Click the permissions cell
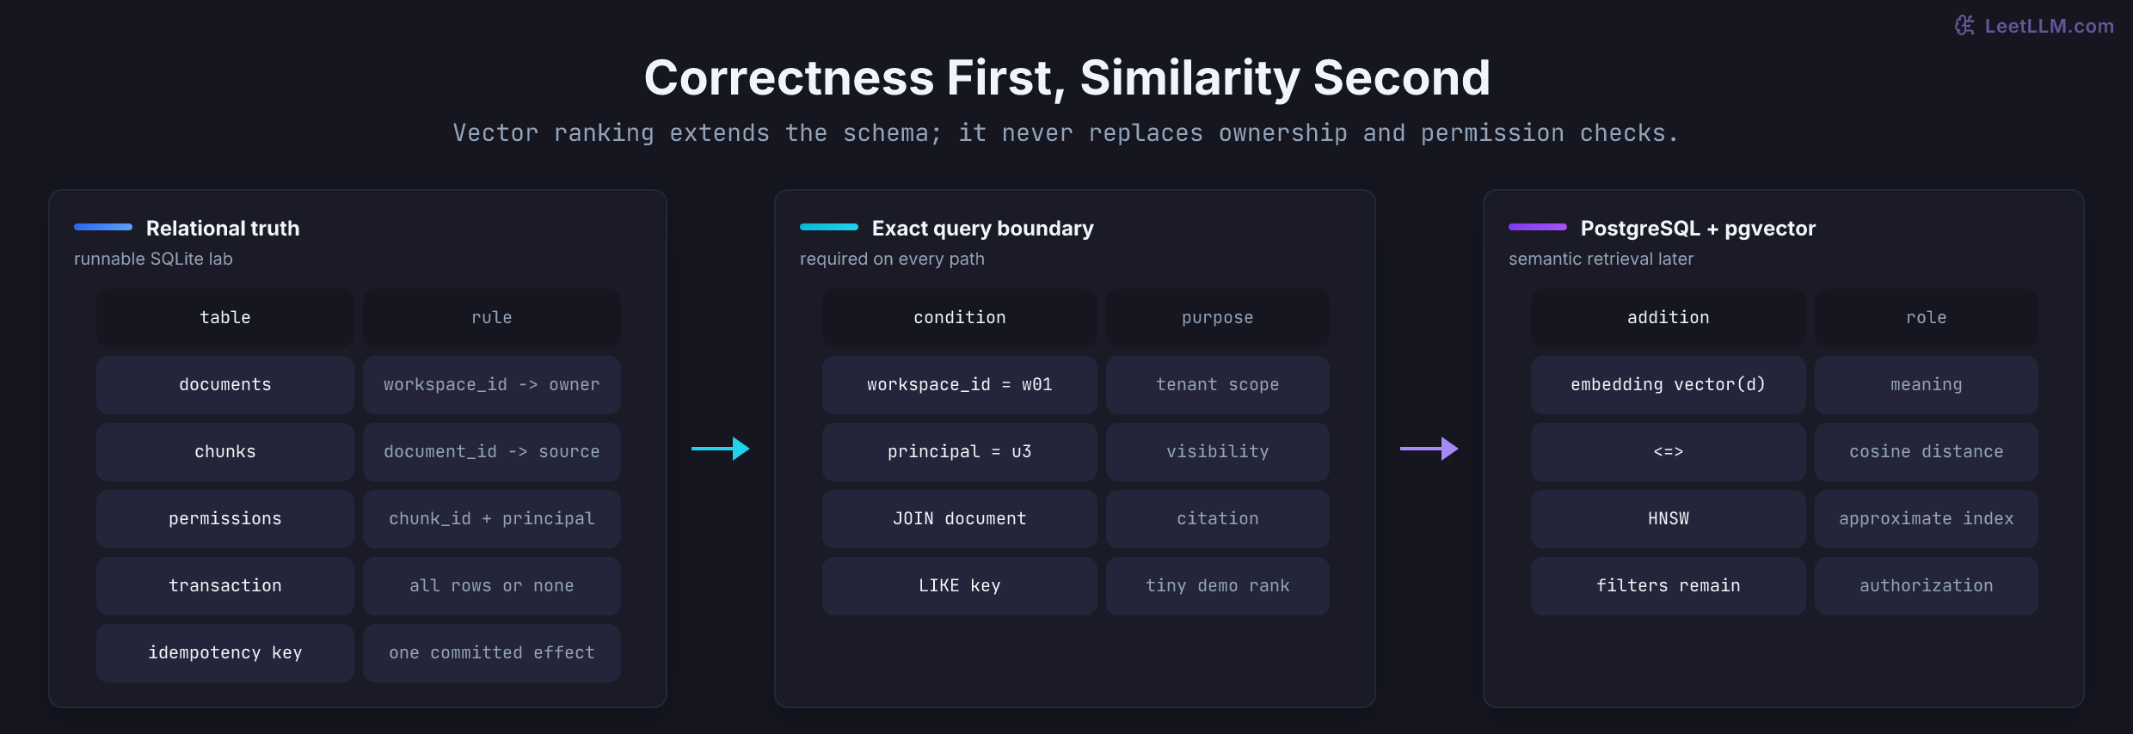This screenshot has width=2133, height=734. pyautogui.click(x=225, y=519)
